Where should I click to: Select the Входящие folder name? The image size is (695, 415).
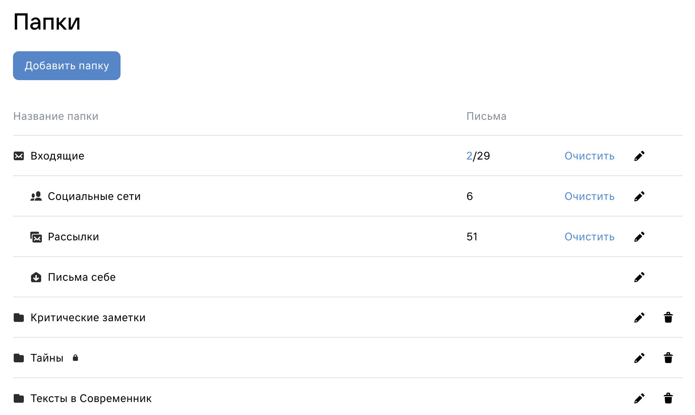(57, 156)
